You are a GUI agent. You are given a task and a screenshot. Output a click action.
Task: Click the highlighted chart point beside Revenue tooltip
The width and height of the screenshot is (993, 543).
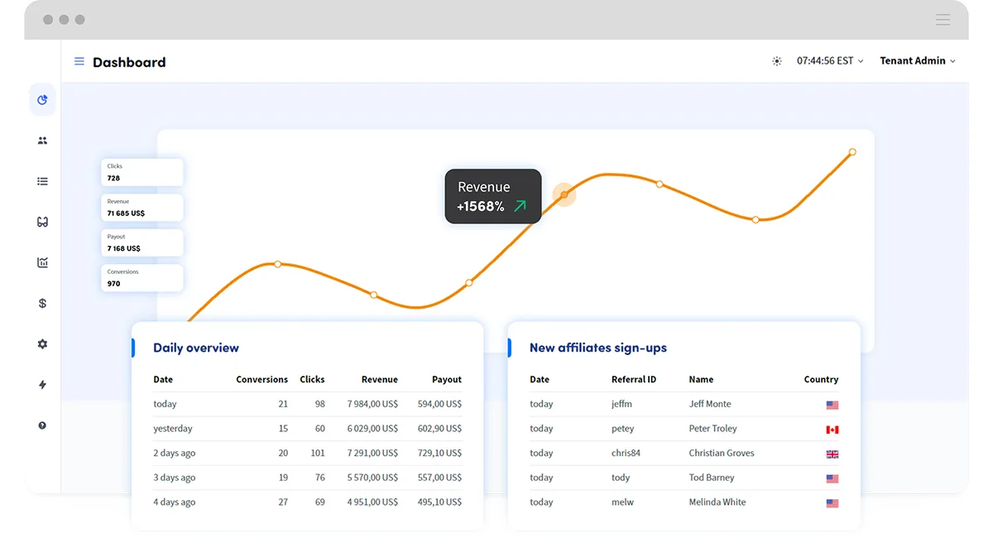pos(564,195)
